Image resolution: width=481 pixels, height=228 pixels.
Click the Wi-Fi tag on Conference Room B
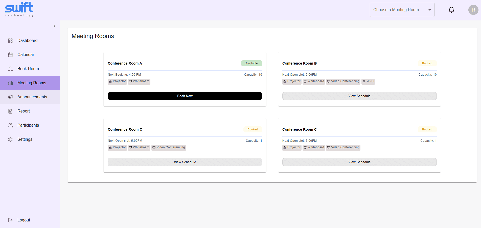tap(368, 81)
